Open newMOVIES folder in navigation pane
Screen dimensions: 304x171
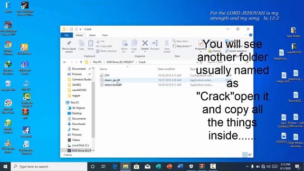[x=79, y=90]
